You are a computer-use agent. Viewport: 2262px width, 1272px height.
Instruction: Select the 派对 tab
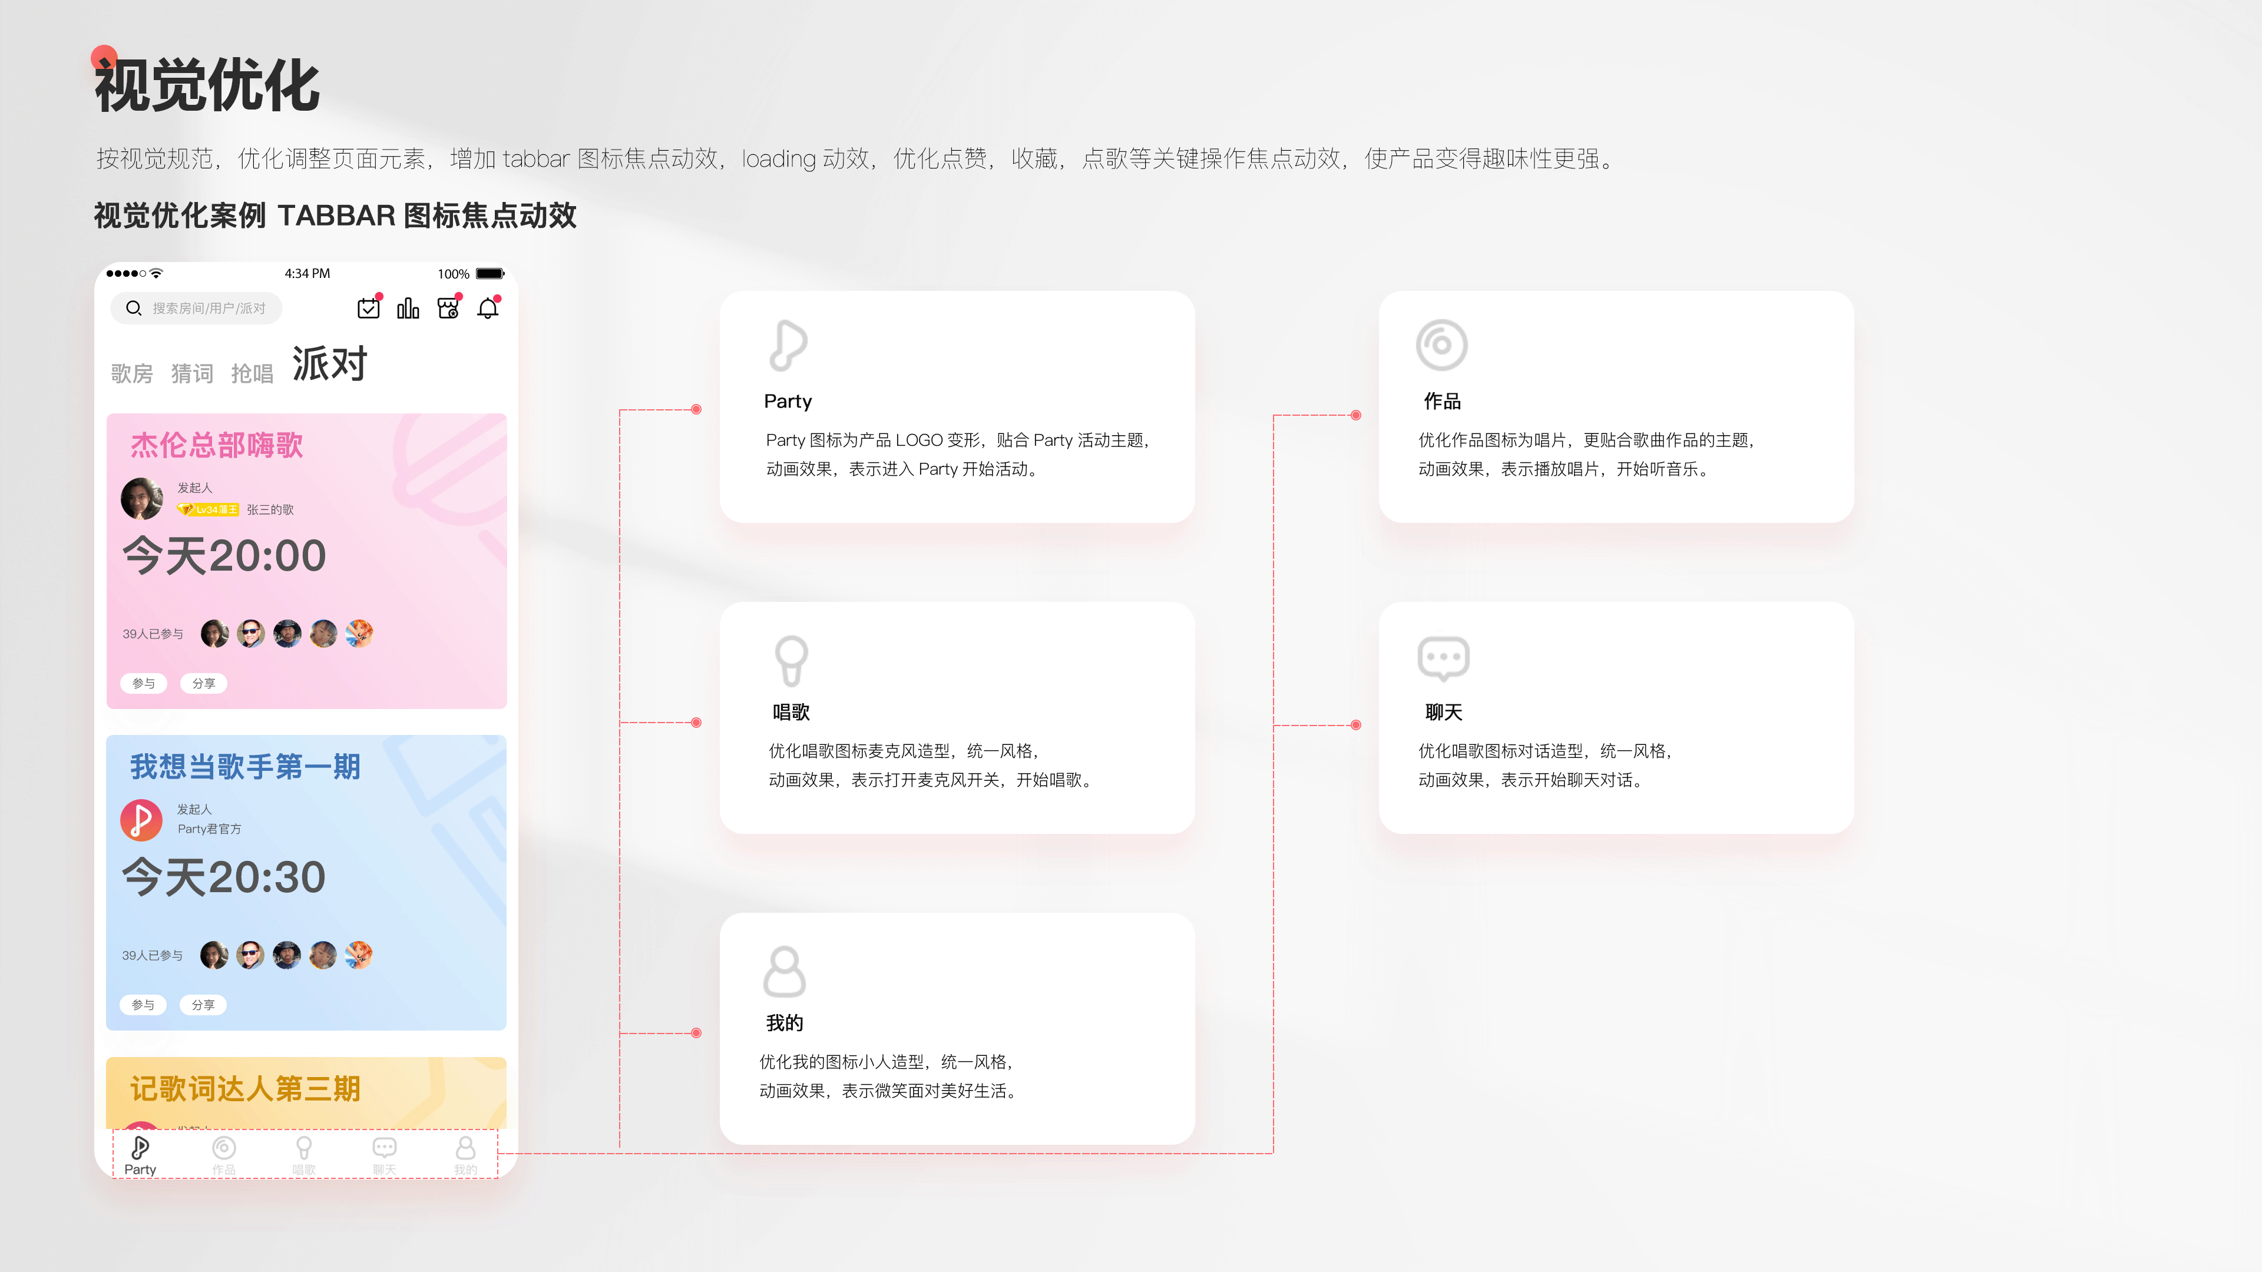click(329, 365)
